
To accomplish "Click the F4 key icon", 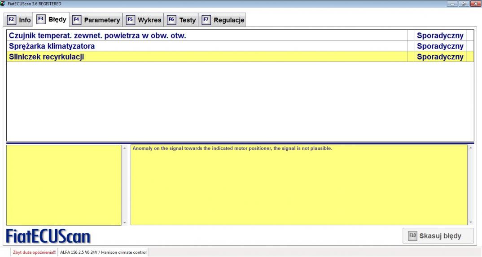I will (77, 20).
